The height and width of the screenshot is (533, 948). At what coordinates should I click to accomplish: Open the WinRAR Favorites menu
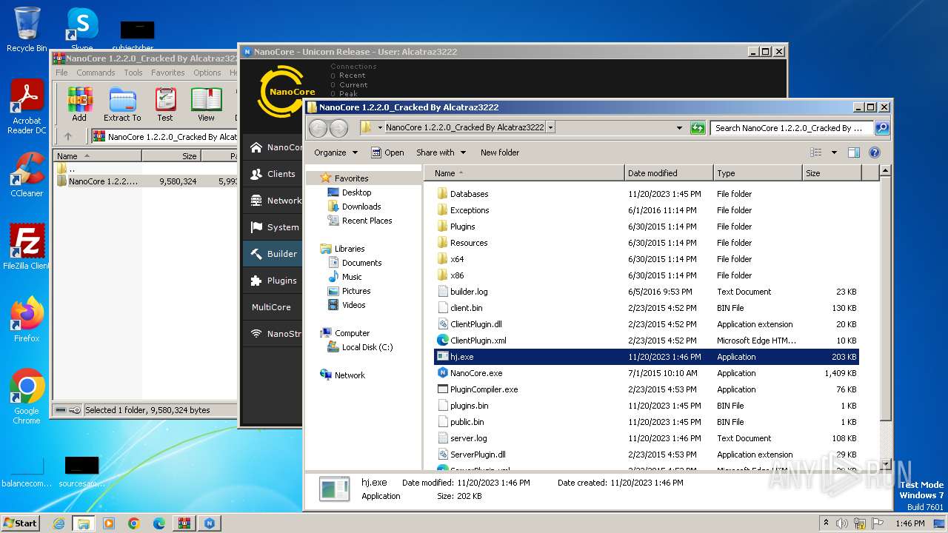pos(168,73)
